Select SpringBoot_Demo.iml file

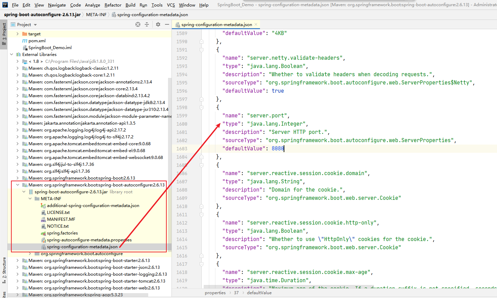pos(50,47)
